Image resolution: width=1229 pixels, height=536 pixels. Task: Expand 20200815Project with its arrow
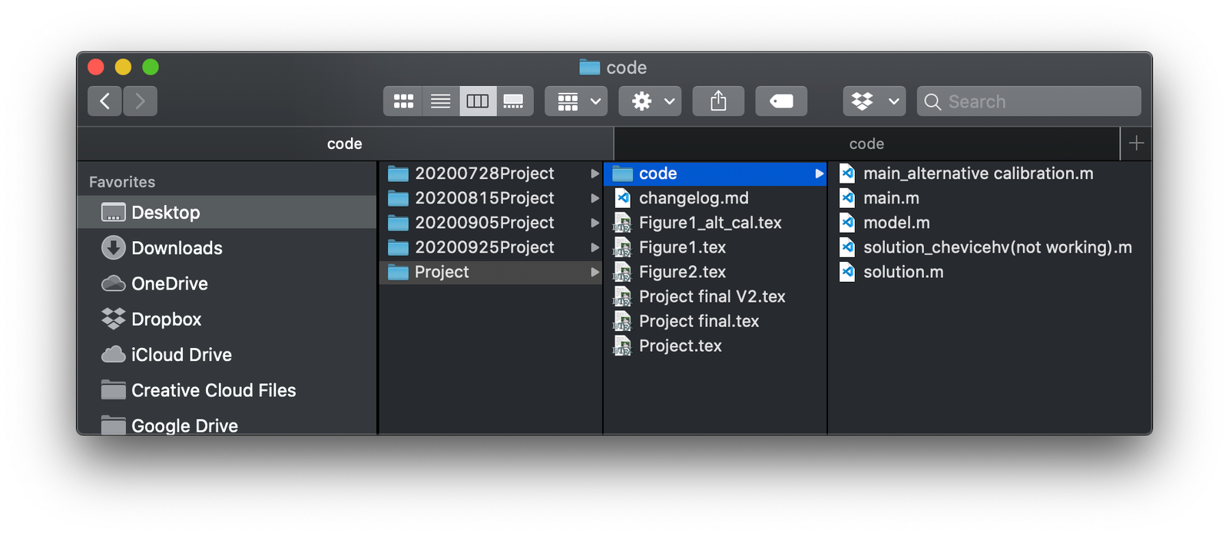point(594,198)
